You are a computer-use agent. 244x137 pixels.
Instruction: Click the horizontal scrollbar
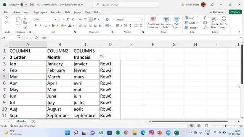point(189,121)
